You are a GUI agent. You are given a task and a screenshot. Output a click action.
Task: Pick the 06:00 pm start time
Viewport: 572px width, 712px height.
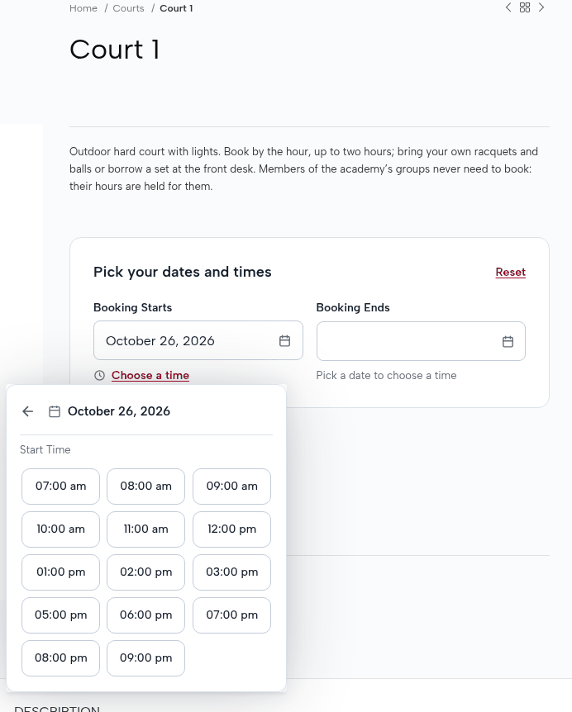tap(145, 615)
